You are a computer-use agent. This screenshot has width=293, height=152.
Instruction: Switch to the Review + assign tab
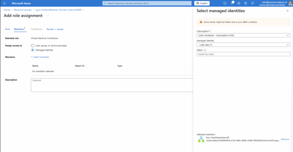click(x=55, y=29)
